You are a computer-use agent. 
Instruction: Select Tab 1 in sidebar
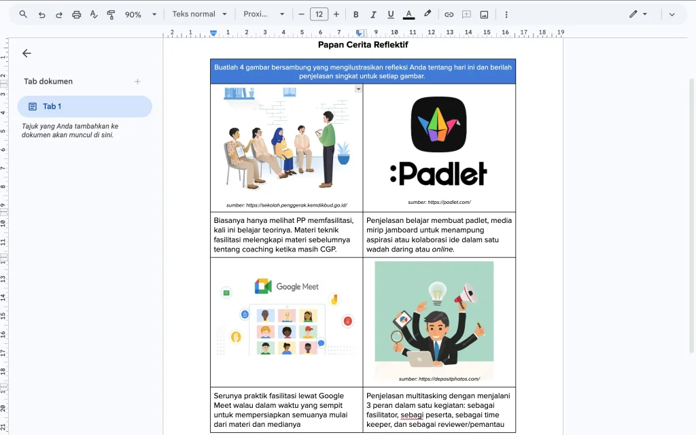click(85, 107)
